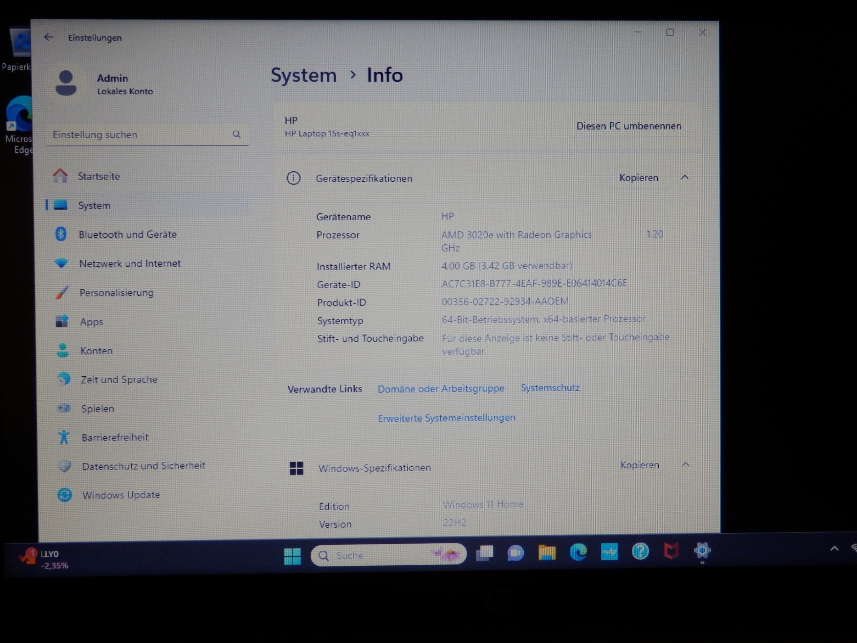Open Task View on the taskbar
857x643 pixels.
485,552
